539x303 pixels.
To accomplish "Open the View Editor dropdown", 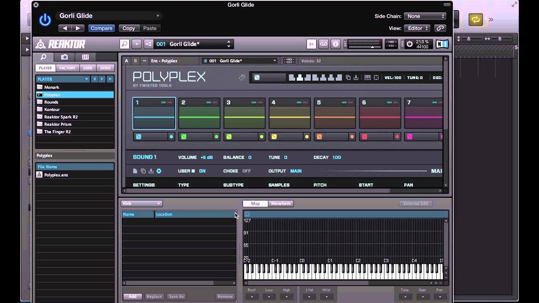I will (x=417, y=28).
